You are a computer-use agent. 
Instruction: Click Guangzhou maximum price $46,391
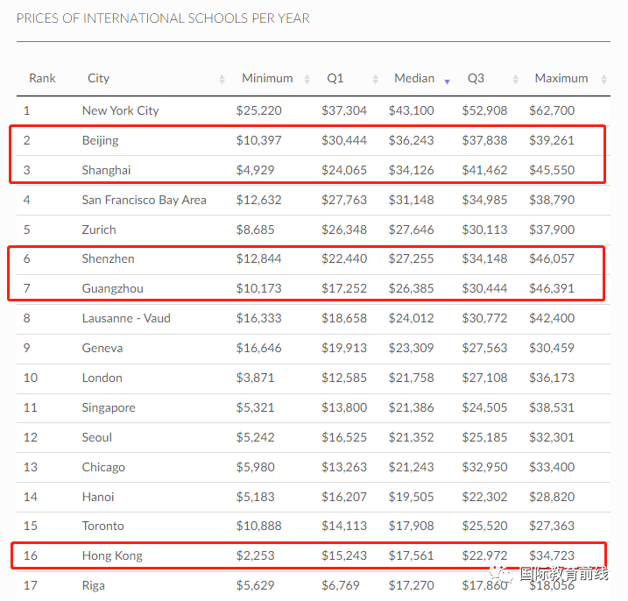[552, 288]
